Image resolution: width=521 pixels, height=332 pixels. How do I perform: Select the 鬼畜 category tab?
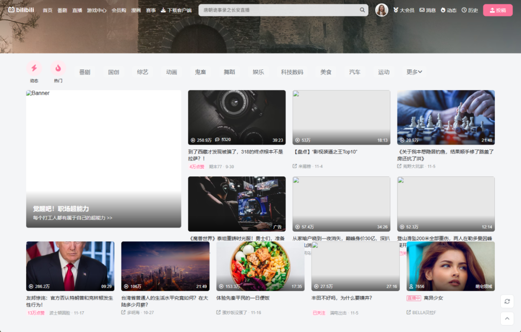[200, 72]
